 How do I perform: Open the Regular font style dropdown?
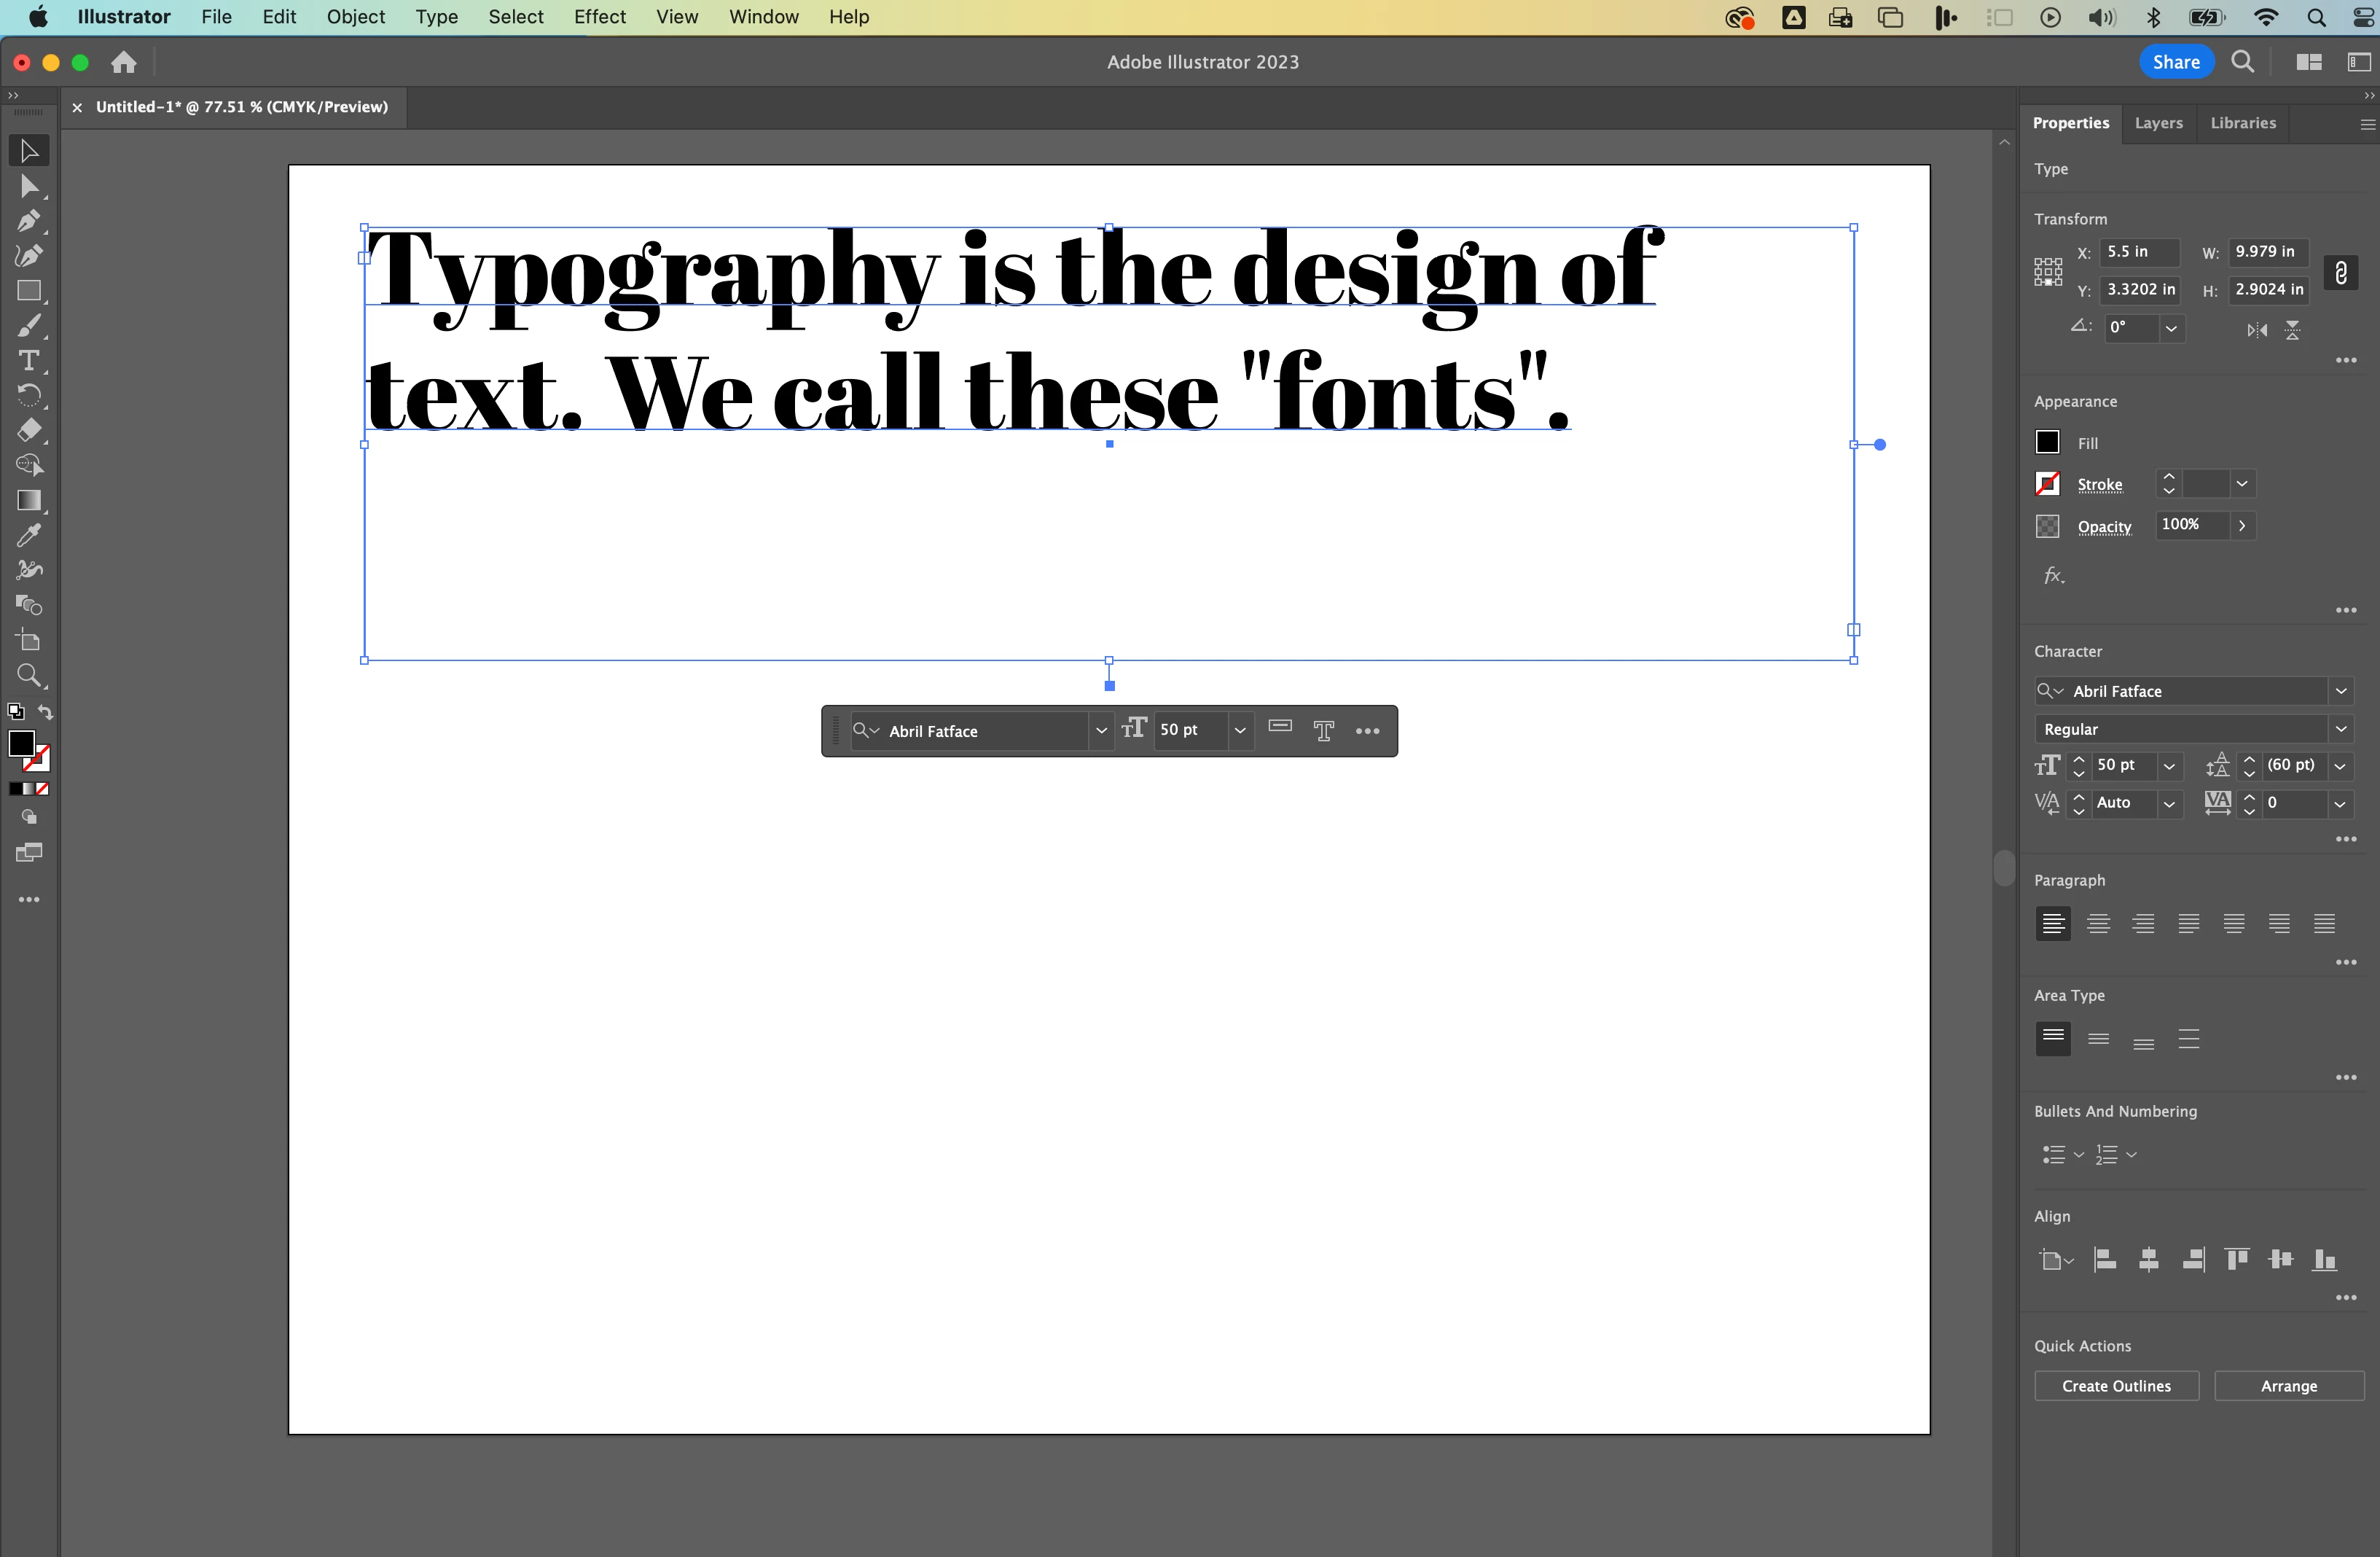pos(2341,729)
